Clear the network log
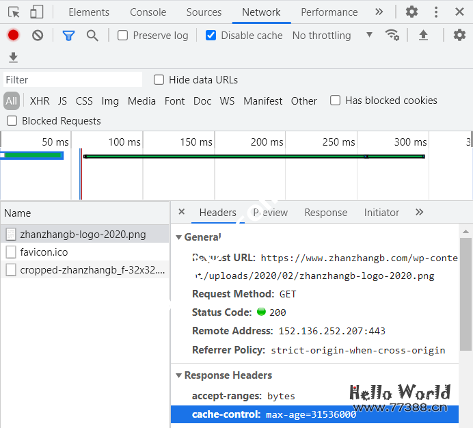 38,35
